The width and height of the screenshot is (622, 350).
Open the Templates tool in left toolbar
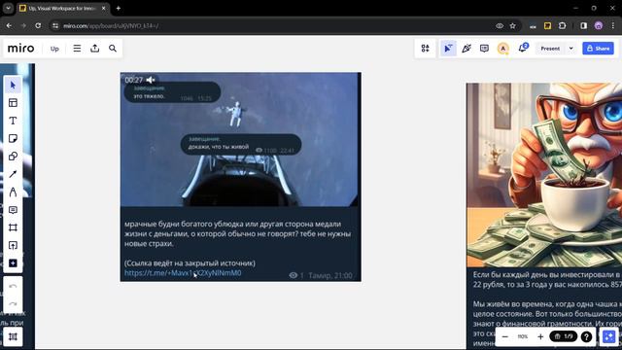tap(13, 103)
